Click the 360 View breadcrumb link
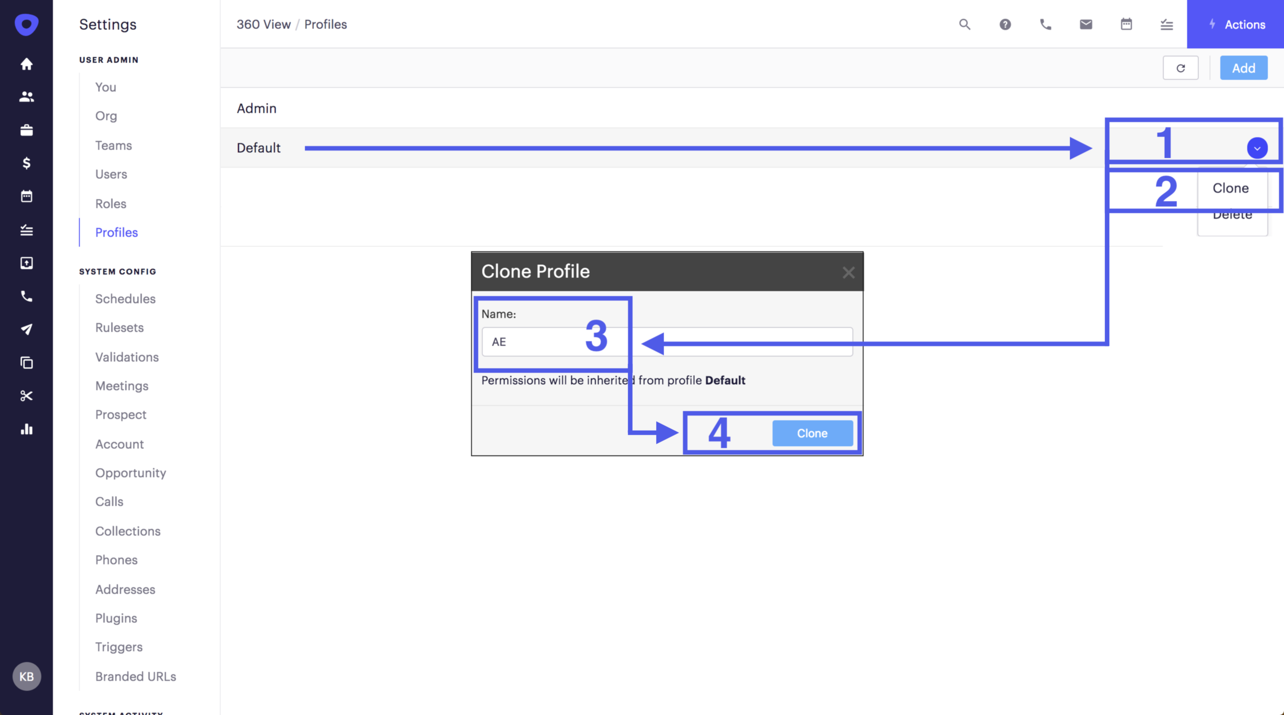 263,24
